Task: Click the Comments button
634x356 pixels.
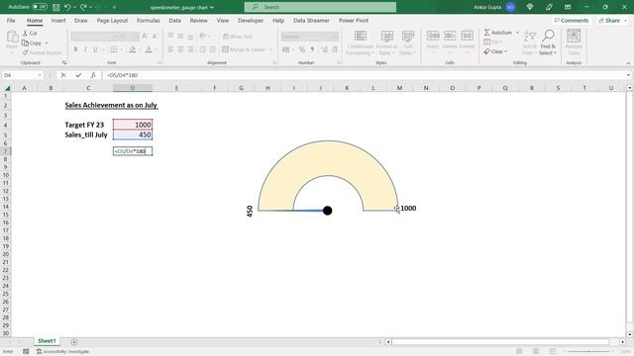Action: pyautogui.click(x=572, y=20)
